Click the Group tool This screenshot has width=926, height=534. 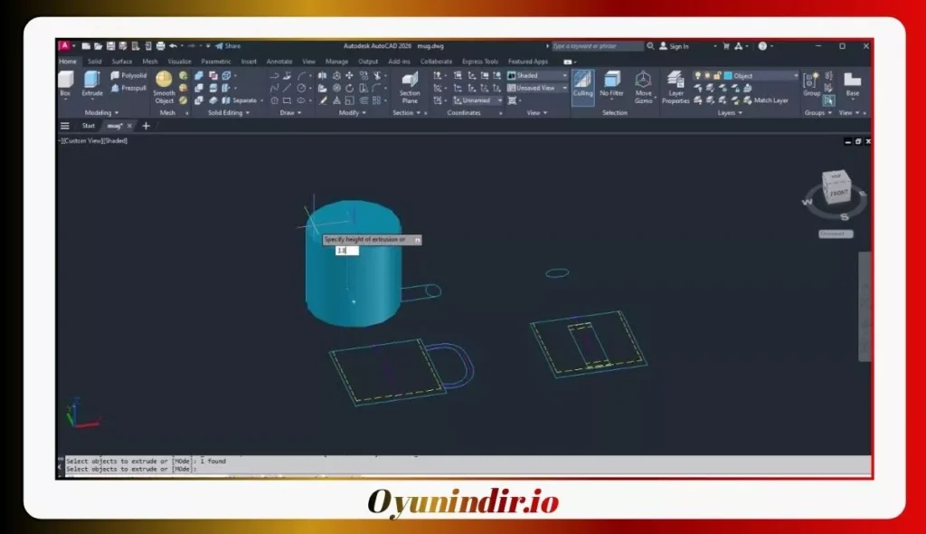pos(811,83)
